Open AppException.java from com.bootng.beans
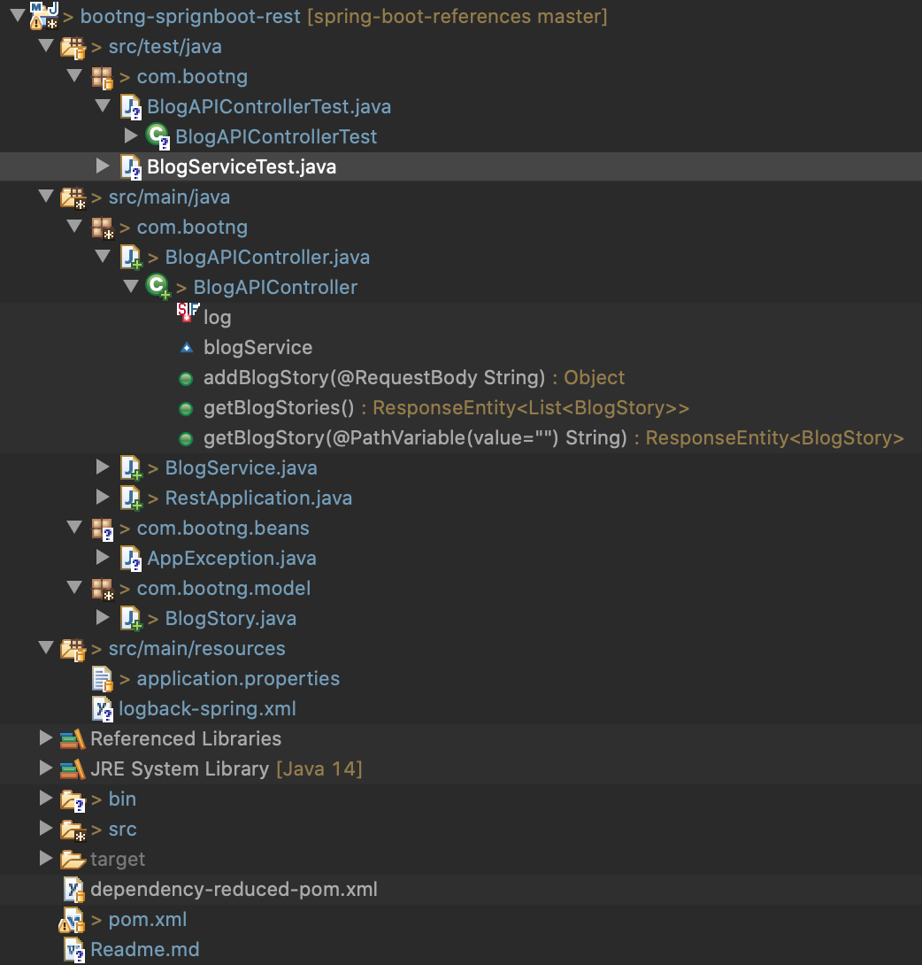This screenshot has height=965, width=922. 232,558
